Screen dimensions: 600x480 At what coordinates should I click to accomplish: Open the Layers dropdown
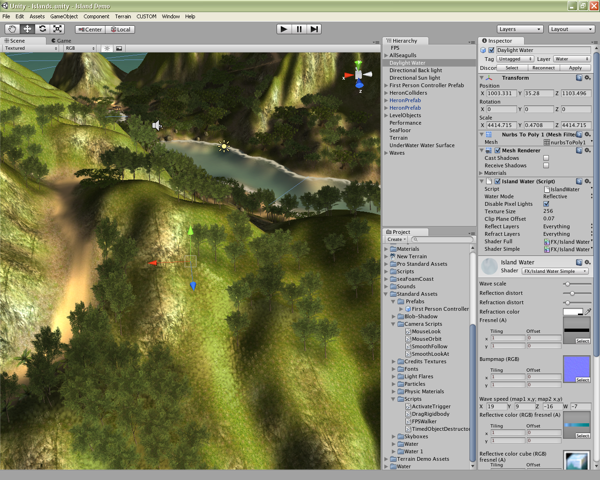click(x=520, y=29)
